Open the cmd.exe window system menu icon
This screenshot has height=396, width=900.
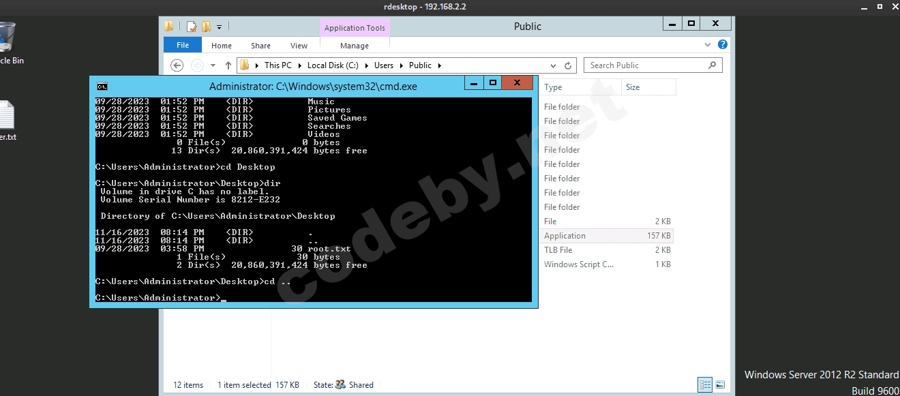[x=102, y=86]
